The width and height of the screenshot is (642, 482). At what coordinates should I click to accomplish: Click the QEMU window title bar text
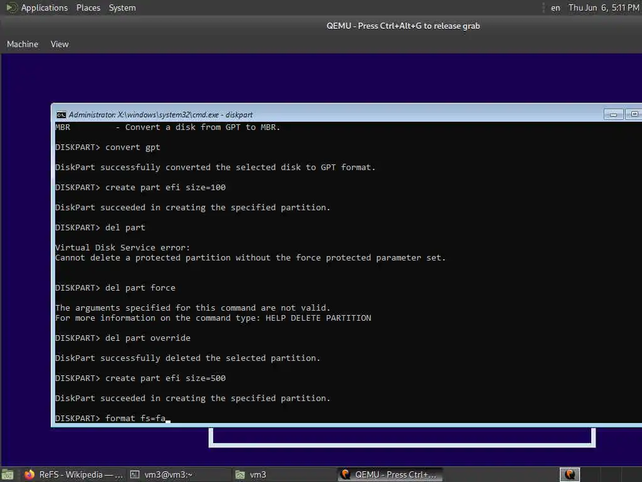coord(403,26)
